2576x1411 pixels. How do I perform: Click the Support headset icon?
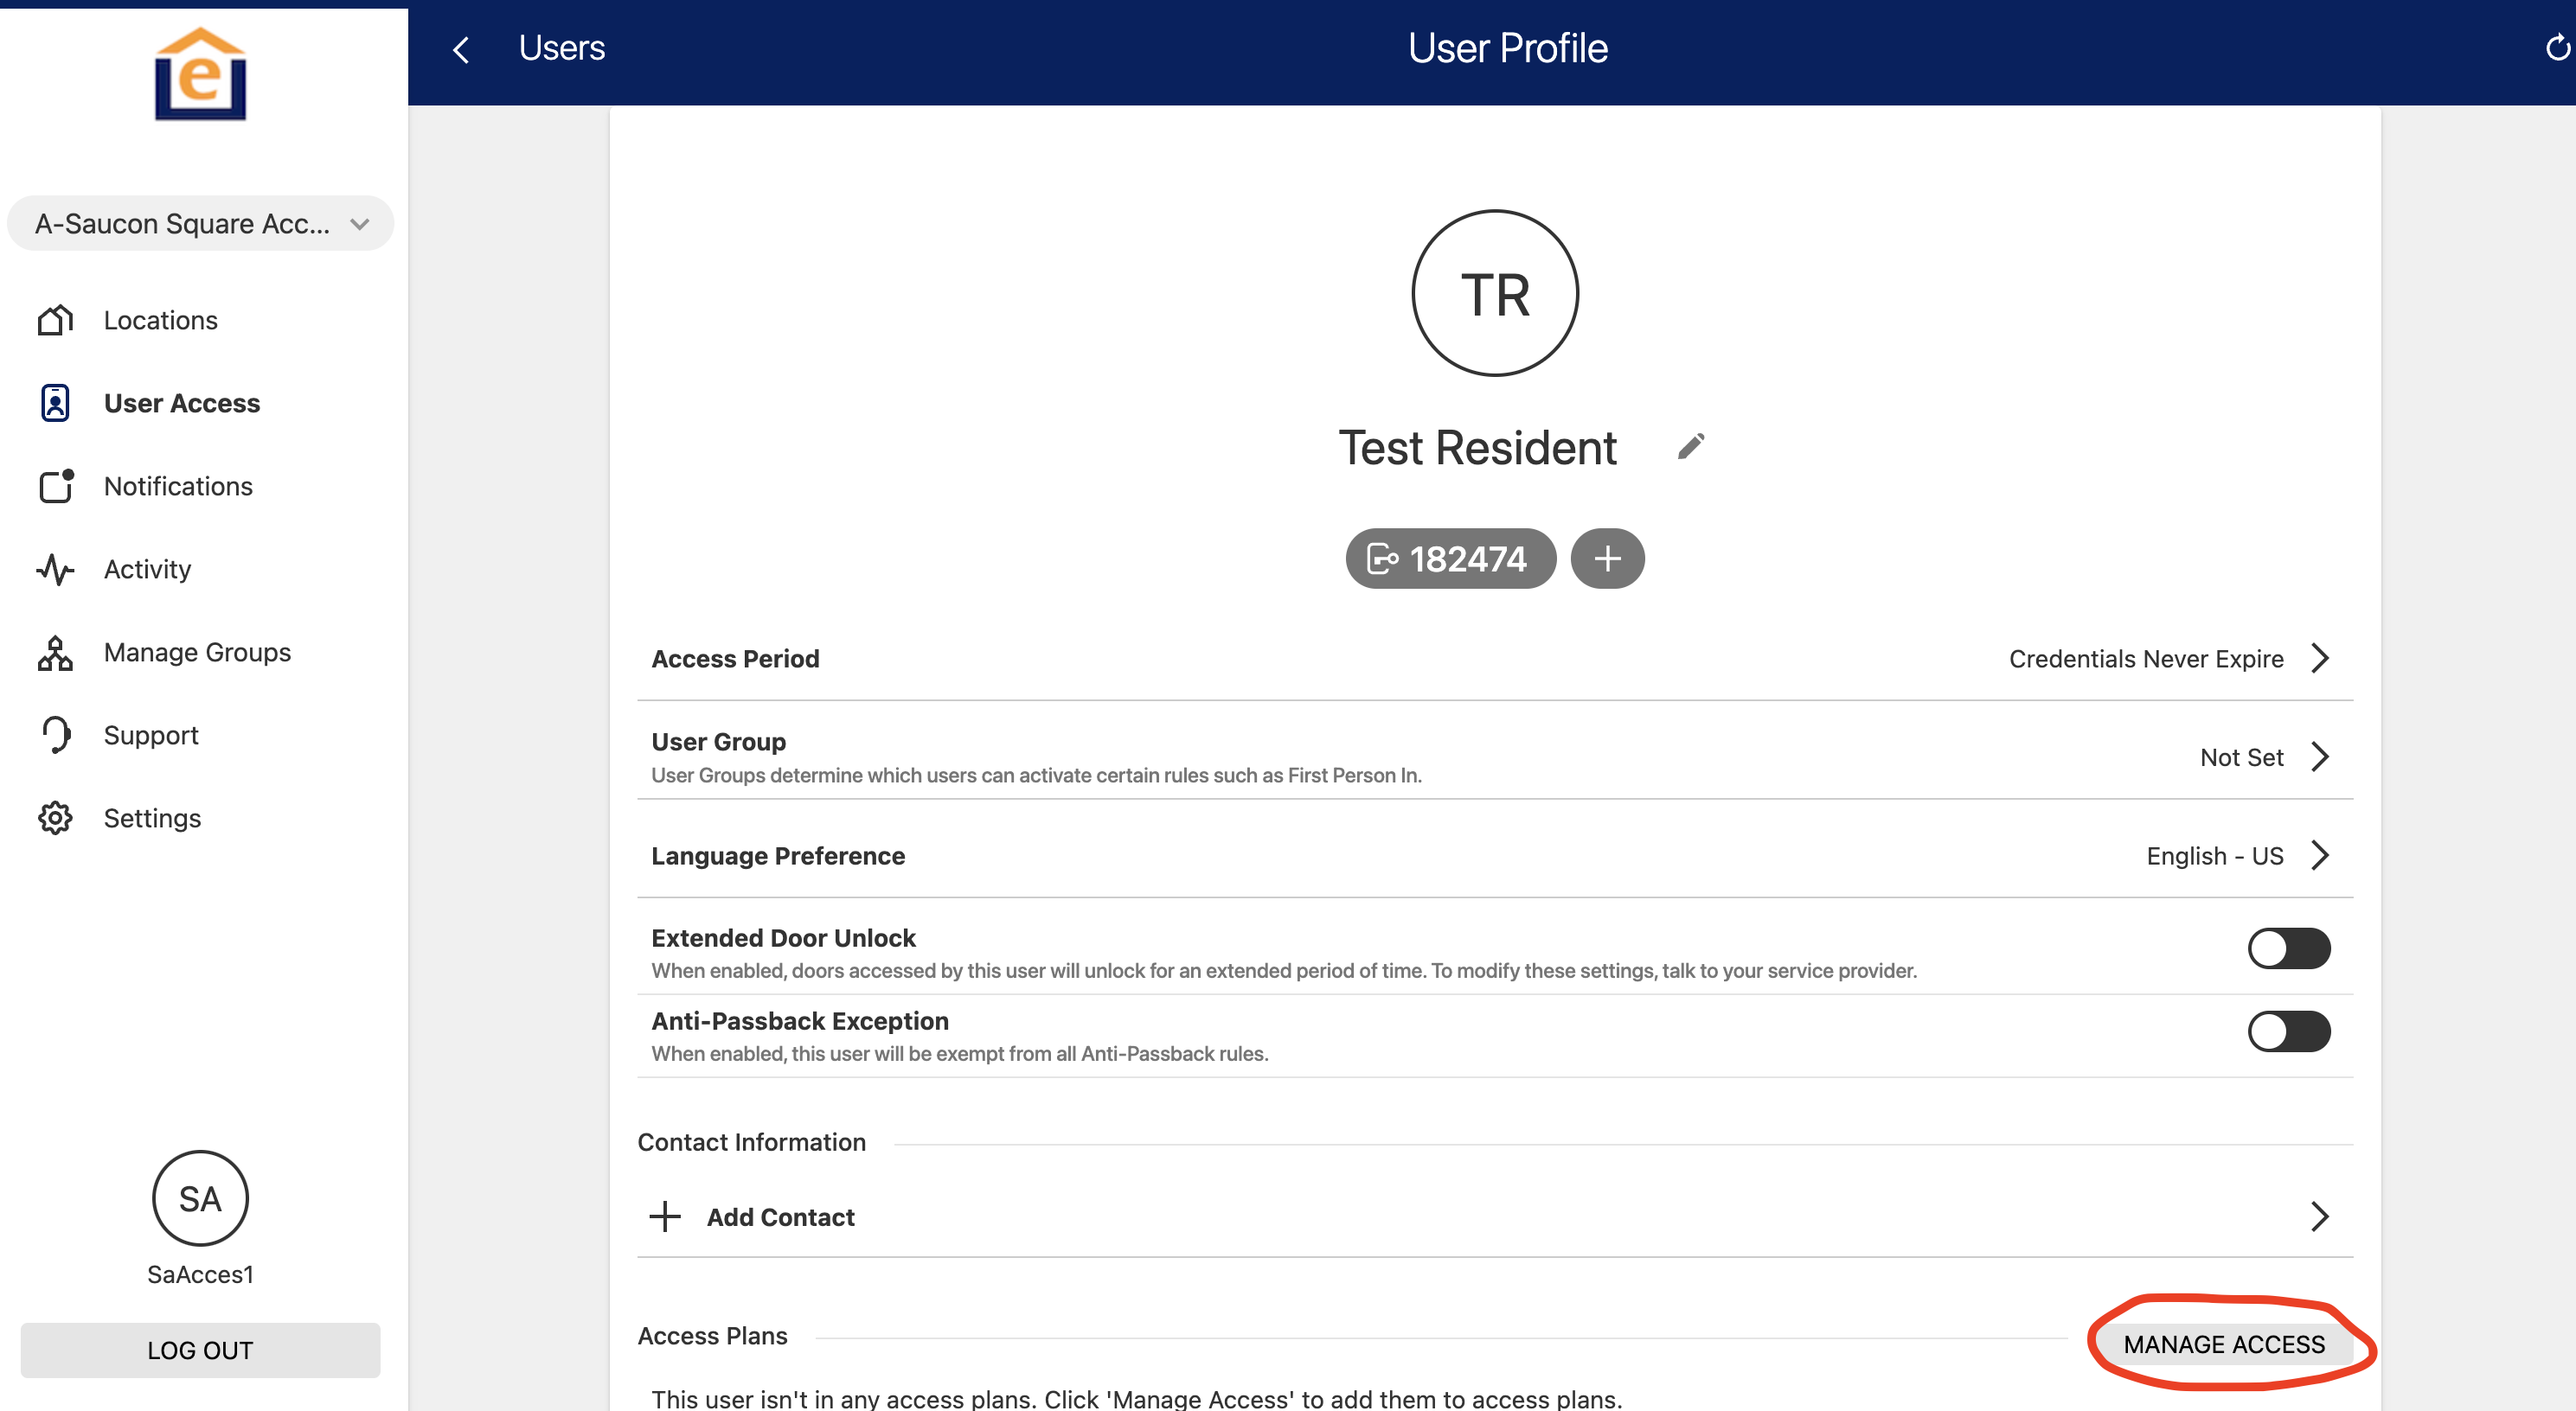55,736
